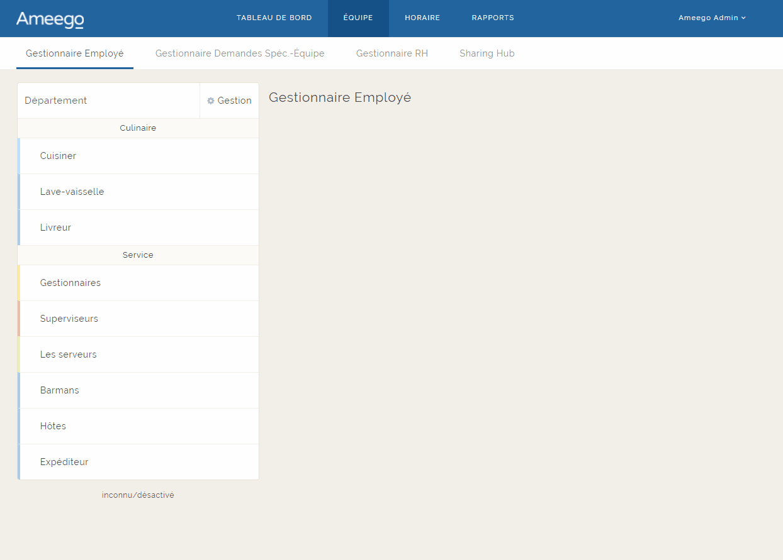This screenshot has width=783, height=560.
Task: Open the Gestionnaire Demandes Spéc.-Équipe tab
Action: coord(240,53)
